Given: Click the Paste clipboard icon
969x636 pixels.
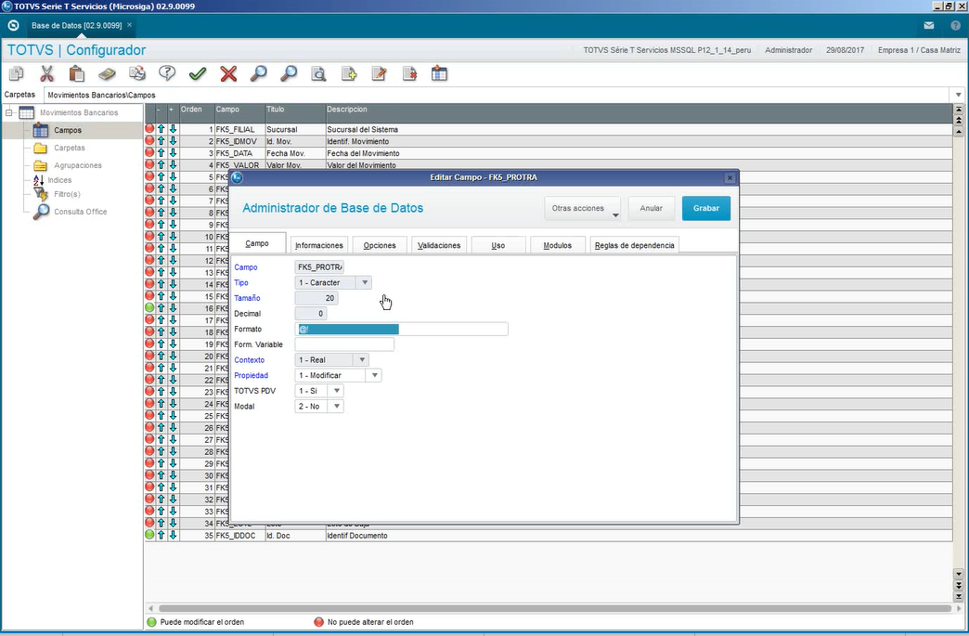Looking at the screenshot, I should pyautogui.click(x=77, y=74).
